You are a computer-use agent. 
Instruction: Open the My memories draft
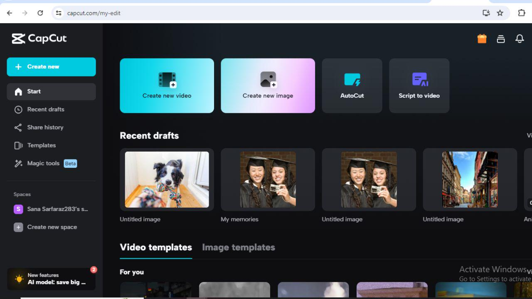pyautogui.click(x=268, y=179)
